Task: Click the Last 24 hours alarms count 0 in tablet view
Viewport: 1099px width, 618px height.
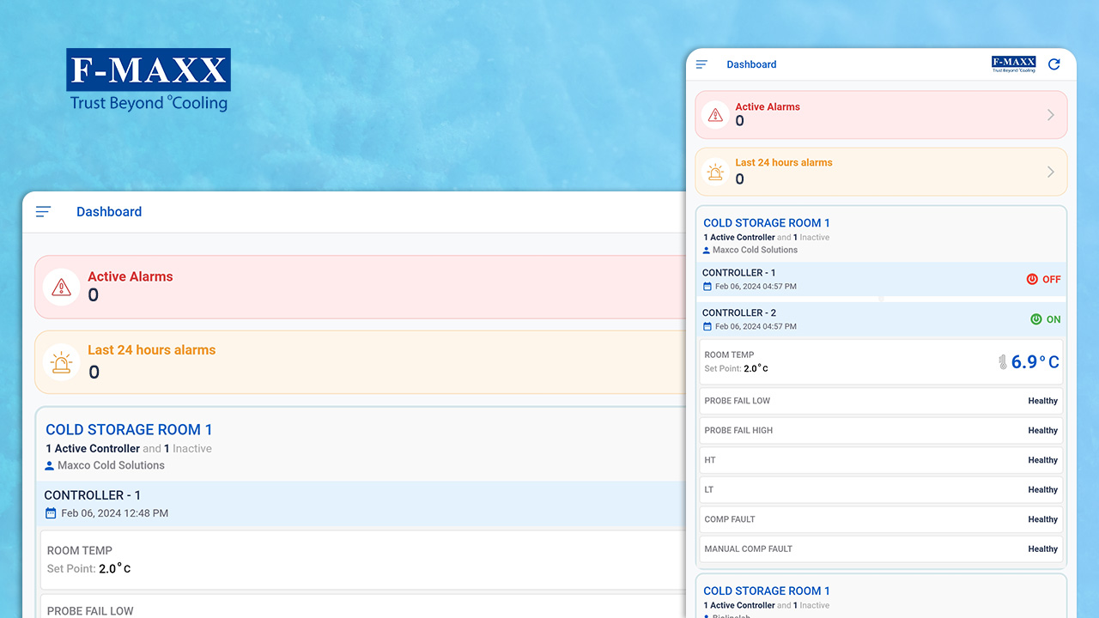Action: click(94, 372)
